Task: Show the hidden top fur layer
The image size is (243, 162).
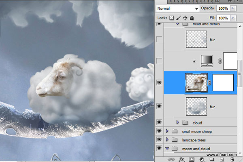Action: 159,39
